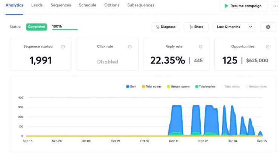
Task: Open the three-dot more options menu
Action: [275, 6]
